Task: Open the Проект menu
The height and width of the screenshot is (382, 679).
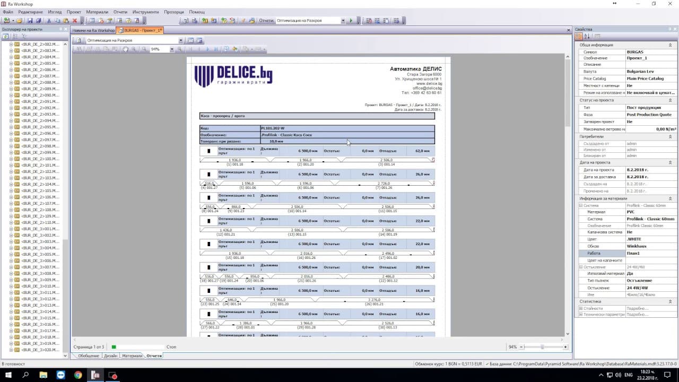Action: pyautogui.click(x=74, y=12)
